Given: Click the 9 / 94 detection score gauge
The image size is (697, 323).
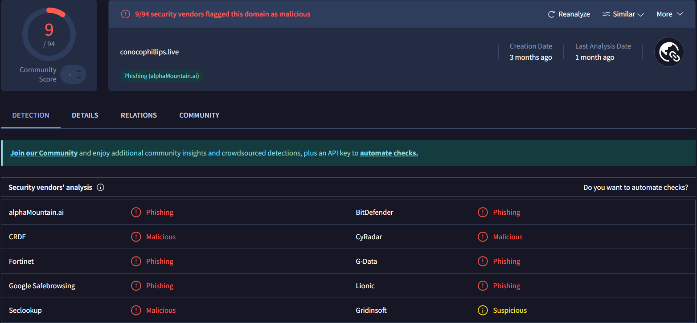Looking at the screenshot, I should coord(49,34).
